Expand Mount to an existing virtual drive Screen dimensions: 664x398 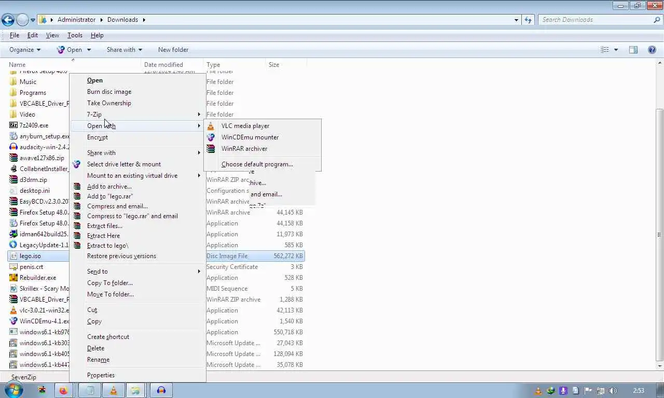tap(137, 176)
